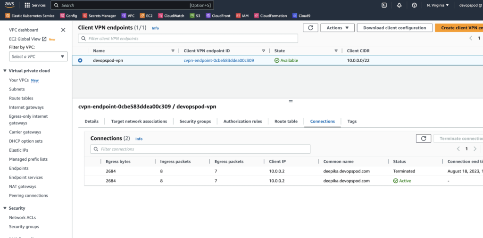This screenshot has height=238, width=483.
Task: Open EC2 Global View link
Action: tap(28, 39)
